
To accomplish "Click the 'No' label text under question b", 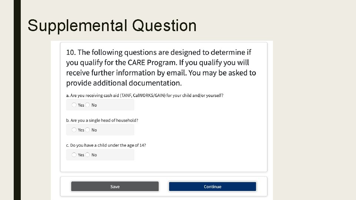I will [x=94, y=130].
